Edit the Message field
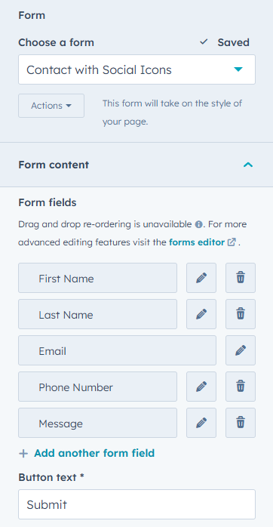This screenshot has width=273, height=527. pos(201,423)
